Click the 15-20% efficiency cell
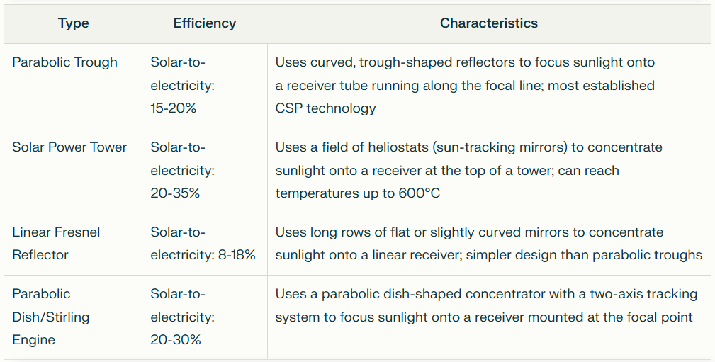This screenshot has width=715, height=362. point(205,86)
